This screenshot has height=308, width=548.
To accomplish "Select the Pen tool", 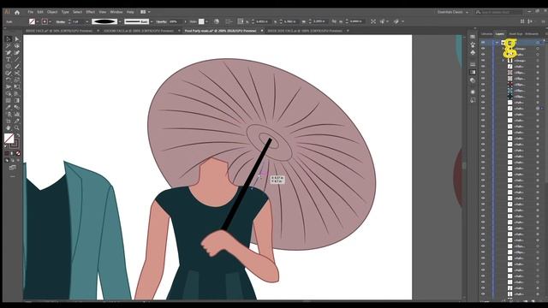I will click(x=9, y=53).
